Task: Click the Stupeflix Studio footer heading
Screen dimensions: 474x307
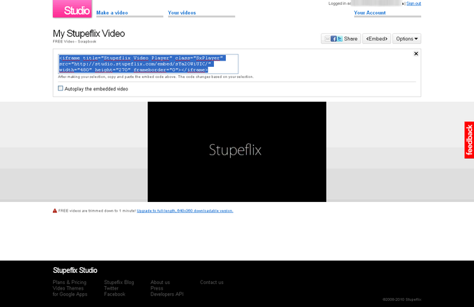Action: click(75, 270)
